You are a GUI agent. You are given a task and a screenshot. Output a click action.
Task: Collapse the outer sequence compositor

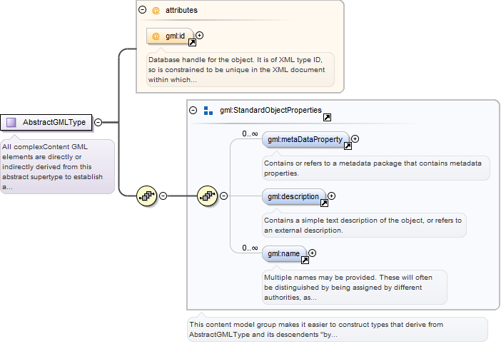[x=163, y=196]
